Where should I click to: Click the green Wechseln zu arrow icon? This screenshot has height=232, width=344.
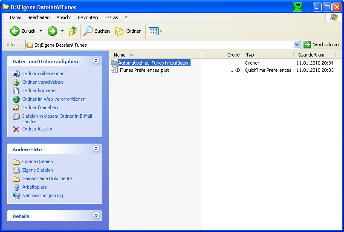pos(307,45)
